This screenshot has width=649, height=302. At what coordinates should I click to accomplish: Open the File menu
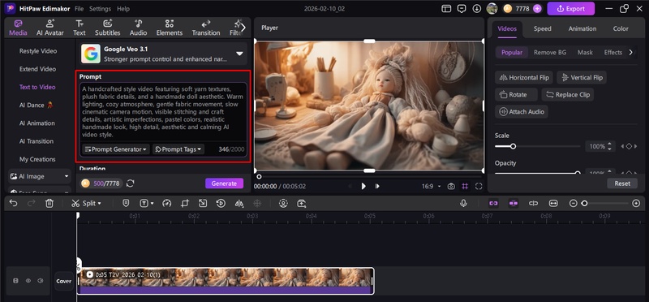click(x=79, y=8)
